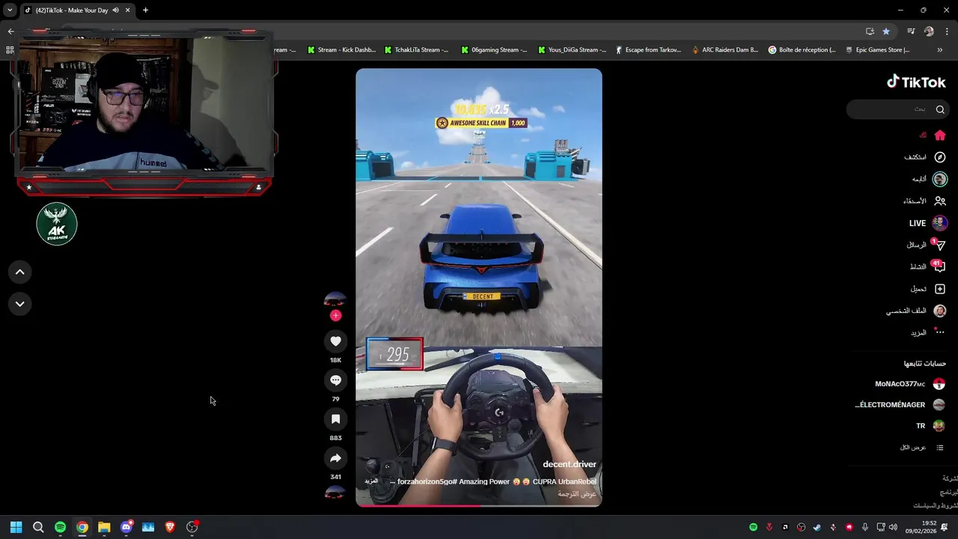
Task: Open the comments bubble icon
Action: (335, 380)
